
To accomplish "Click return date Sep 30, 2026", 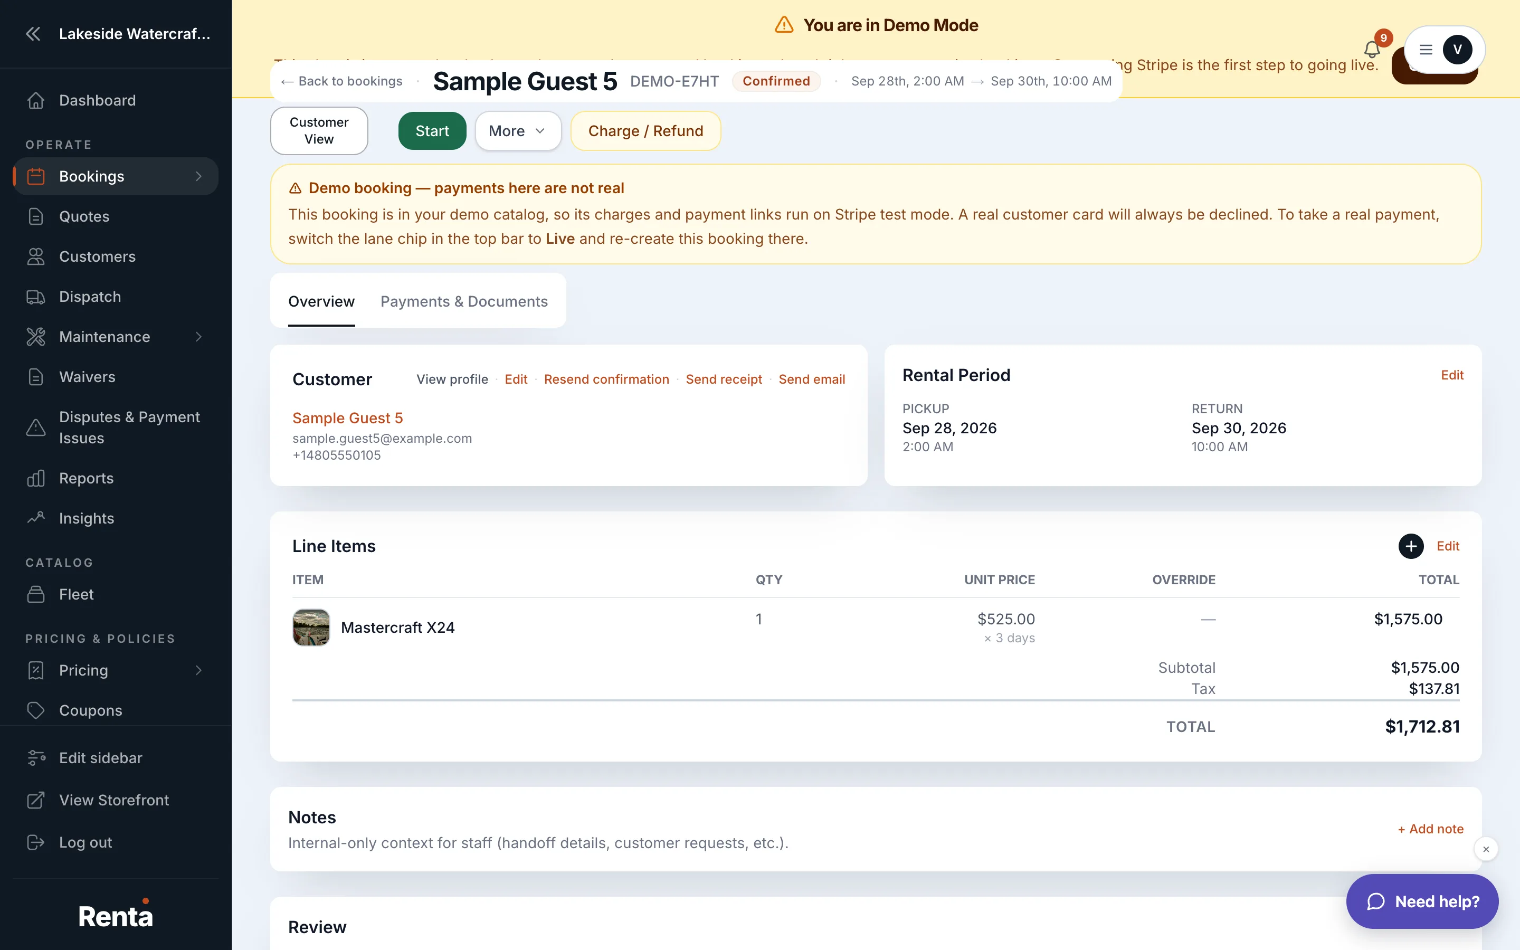I will tap(1239, 429).
